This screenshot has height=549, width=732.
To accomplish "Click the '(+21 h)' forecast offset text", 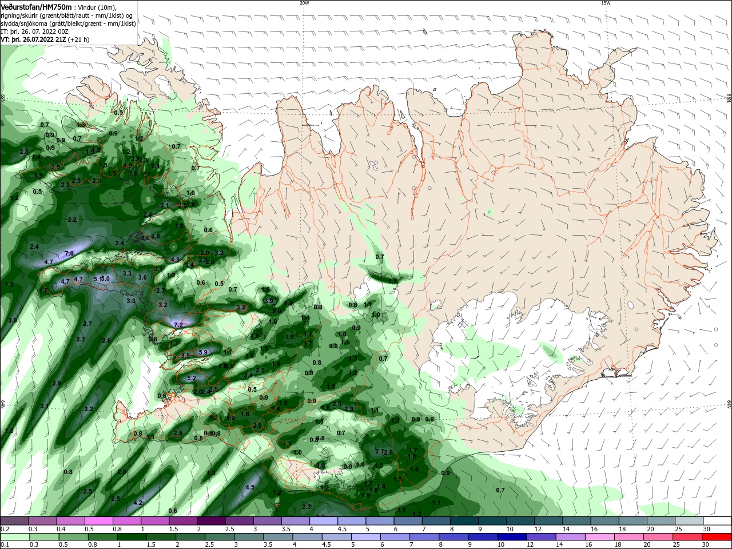I will pyautogui.click(x=78, y=39).
